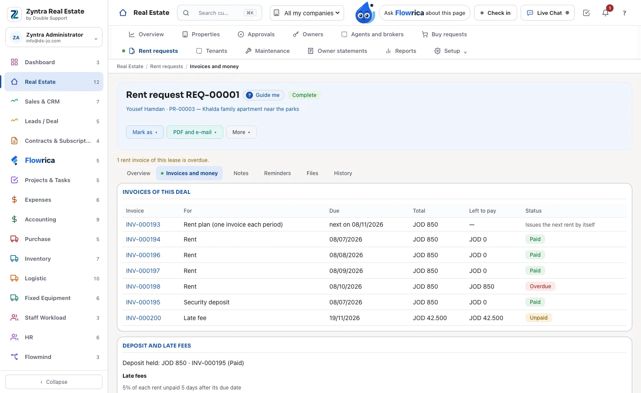Open the History tab

click(x=343, y=173)
